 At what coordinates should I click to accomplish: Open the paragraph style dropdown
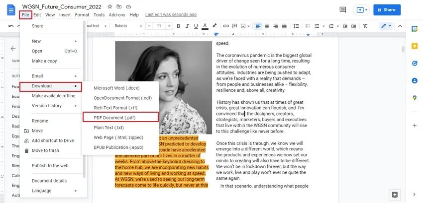[x=96, y=26]
